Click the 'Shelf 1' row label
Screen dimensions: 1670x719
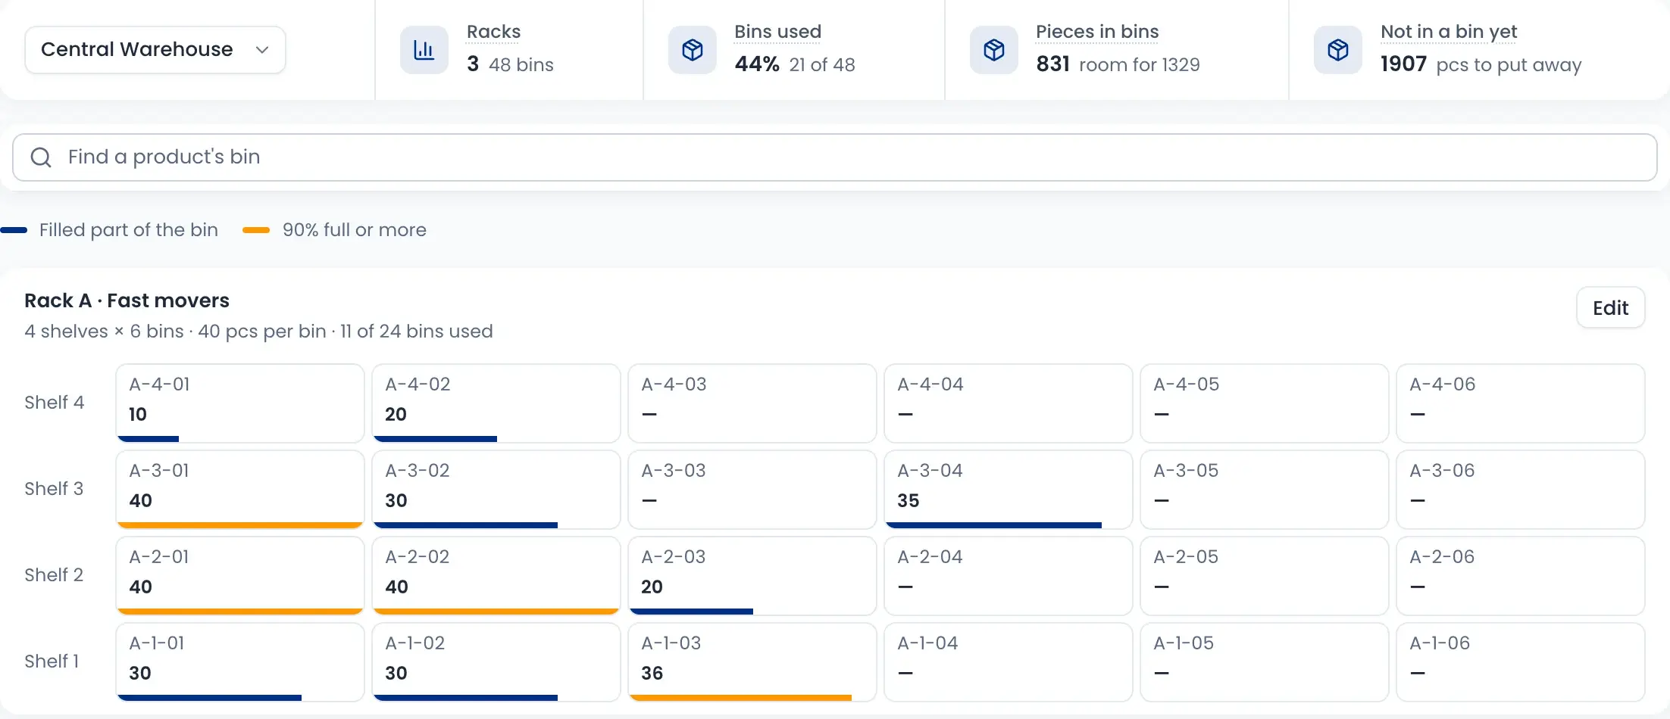52,661
